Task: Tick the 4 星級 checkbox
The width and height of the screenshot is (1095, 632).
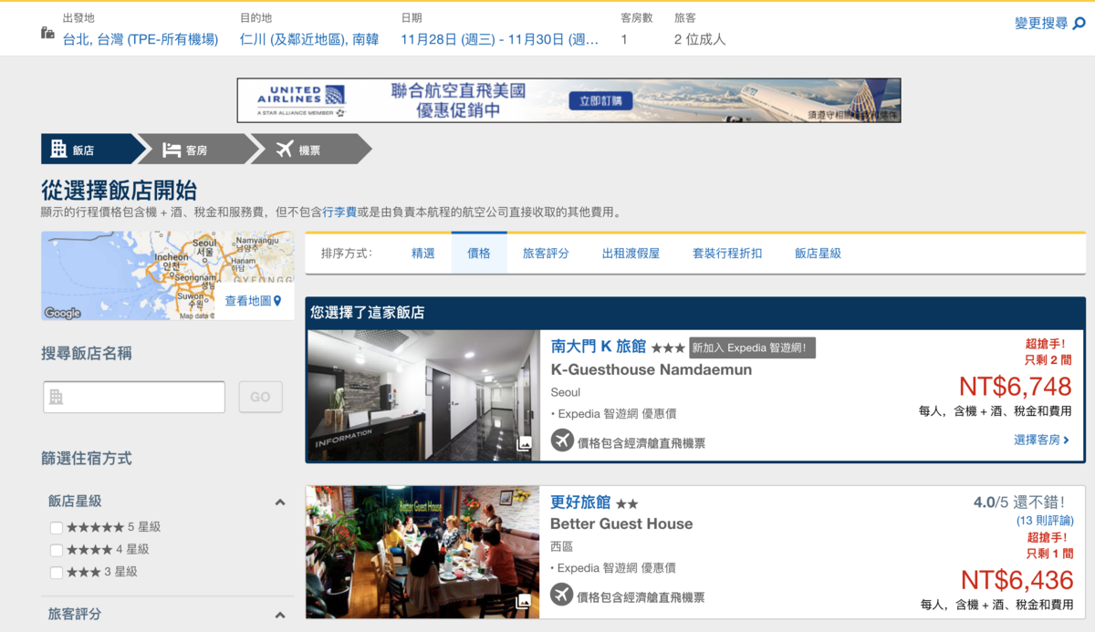Action: point(57,550)
